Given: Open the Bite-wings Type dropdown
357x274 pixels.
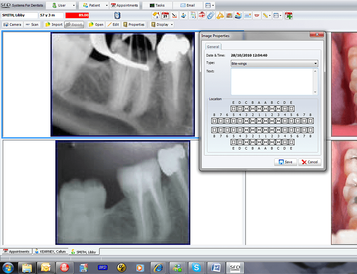Looking at the screenshot, I should point(315,63).
